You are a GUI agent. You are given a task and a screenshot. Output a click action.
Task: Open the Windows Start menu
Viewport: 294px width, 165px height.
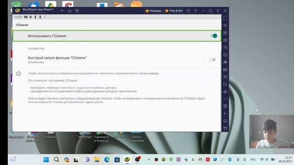46,159
